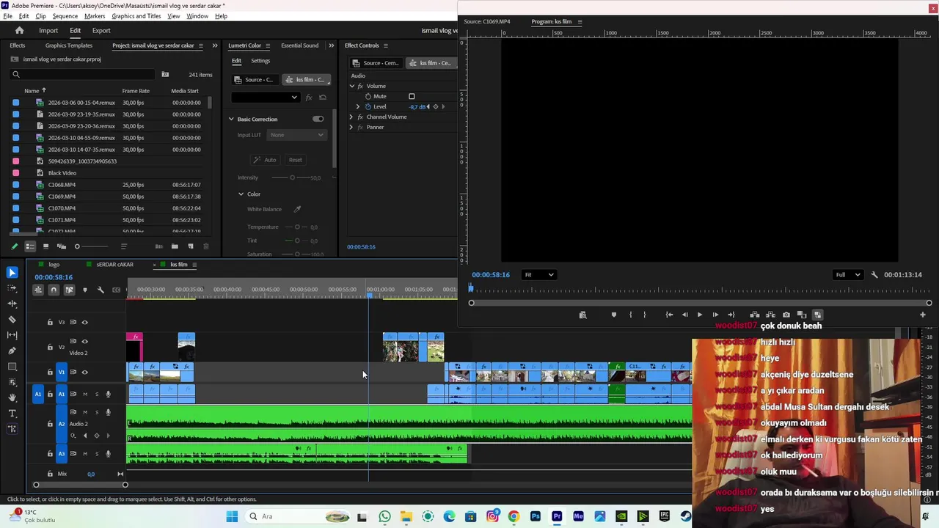Expand the Panner effect
Screen dimensions: 939x528
[351, 127]
